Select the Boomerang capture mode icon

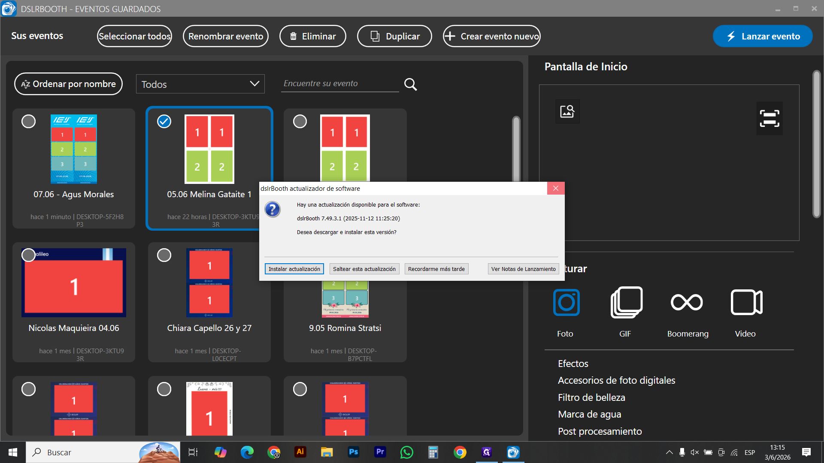(687, 302)
